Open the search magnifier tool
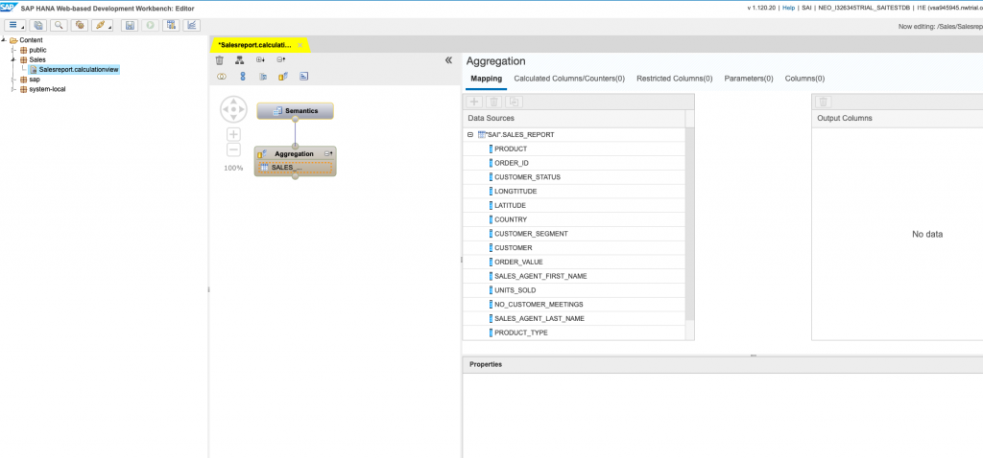The height and width of the screenshot is (458, 983). click(59, 26)
